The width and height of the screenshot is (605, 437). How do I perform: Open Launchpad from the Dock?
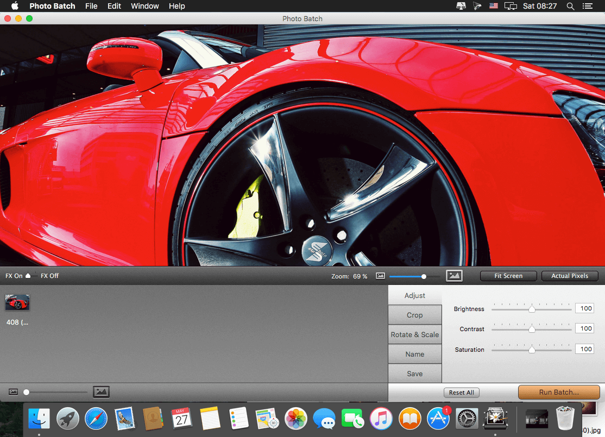[67, 419]
